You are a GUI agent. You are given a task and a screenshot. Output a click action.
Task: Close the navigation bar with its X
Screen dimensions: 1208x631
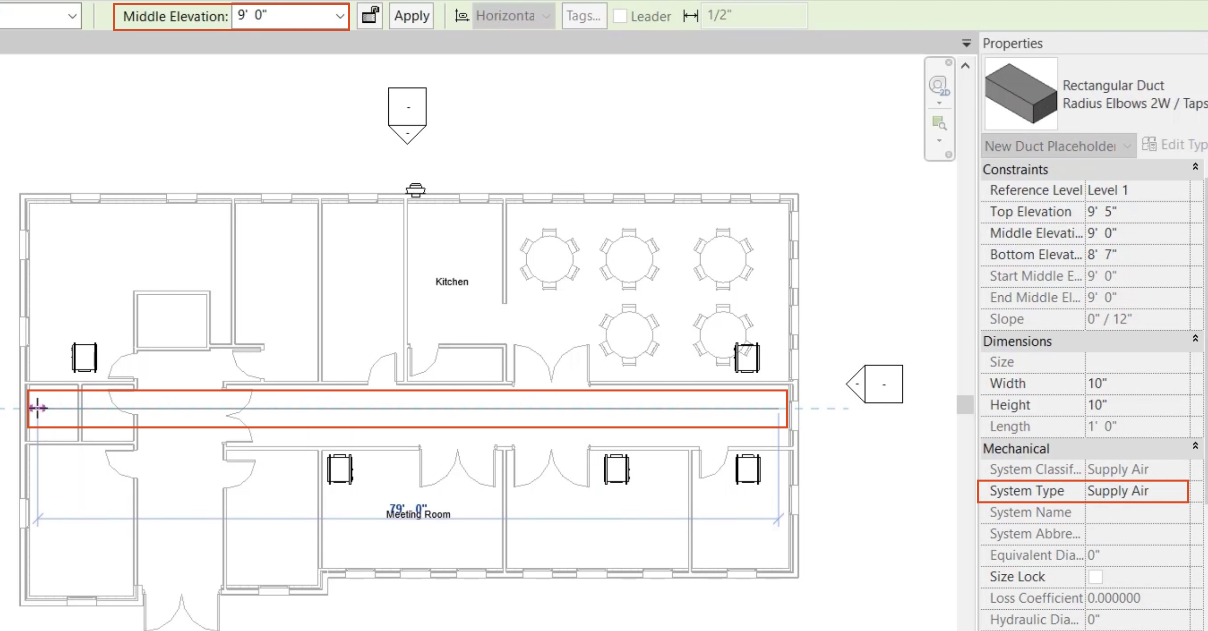tap(948, 63)
